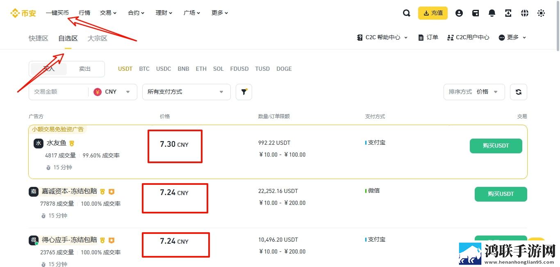Screen dimensions: 560x267
Task: Open the 广场 dropdown menu
Action: tap(192, 13)
